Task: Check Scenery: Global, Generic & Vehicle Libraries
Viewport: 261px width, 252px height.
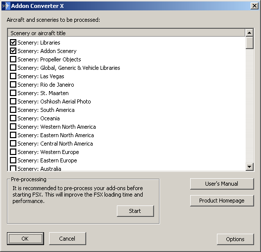Action: pyautogui.click(x=13, y=67)
